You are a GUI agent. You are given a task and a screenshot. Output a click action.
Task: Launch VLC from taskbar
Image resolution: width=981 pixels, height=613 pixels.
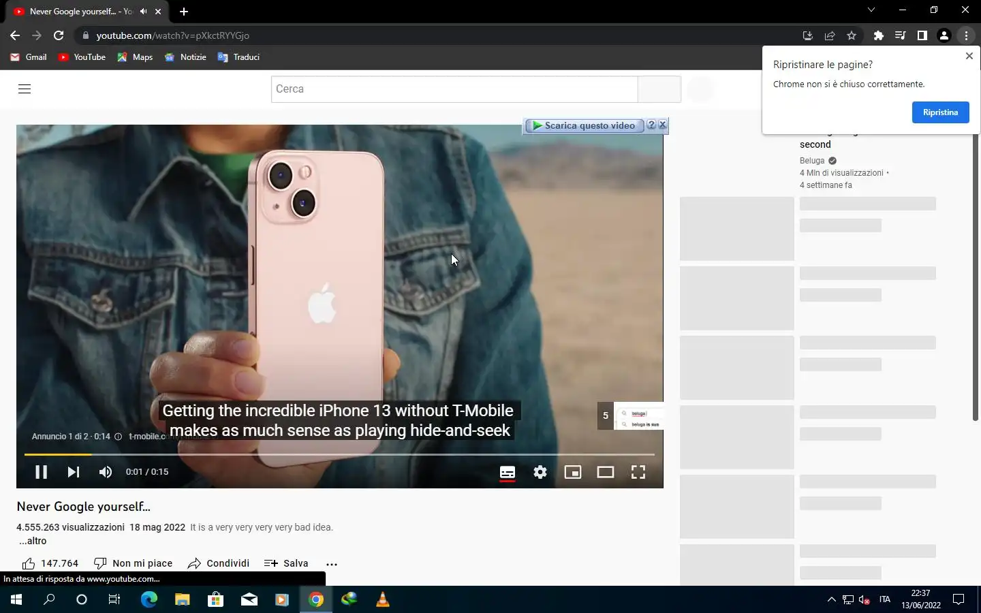(x=383, y=599)
